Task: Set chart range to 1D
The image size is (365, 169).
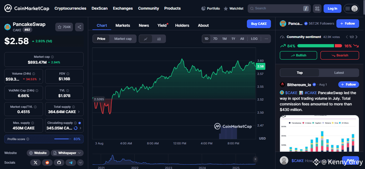Action: point(207,39)
